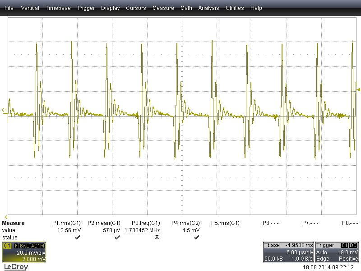Click the Trigger descriptor box
This screenshot has width=361, height=271.
[337, 252]
